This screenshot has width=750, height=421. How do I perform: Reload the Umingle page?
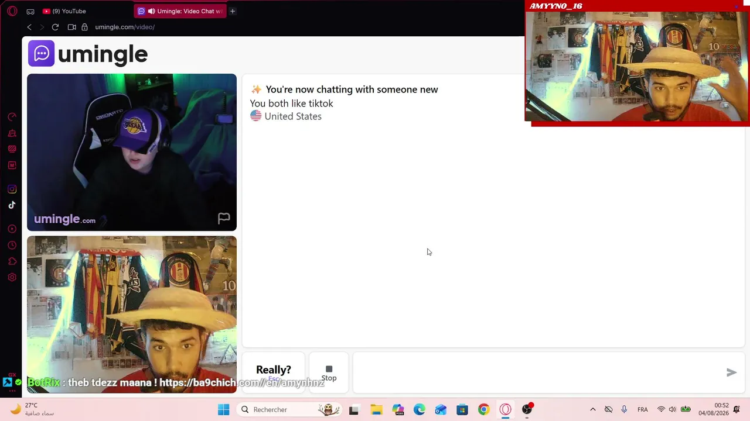pos(55,27)
